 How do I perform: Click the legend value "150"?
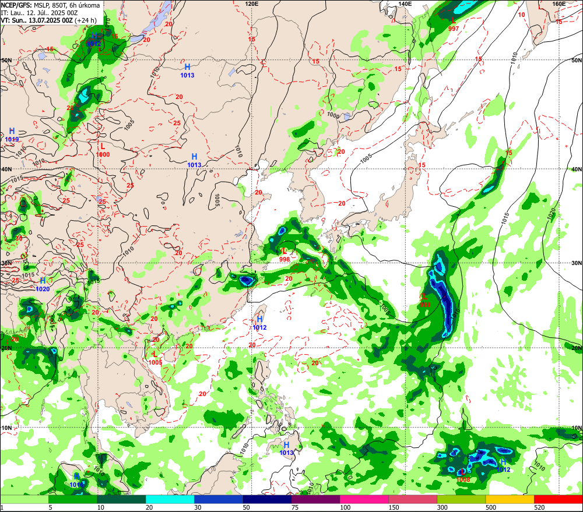394,507
